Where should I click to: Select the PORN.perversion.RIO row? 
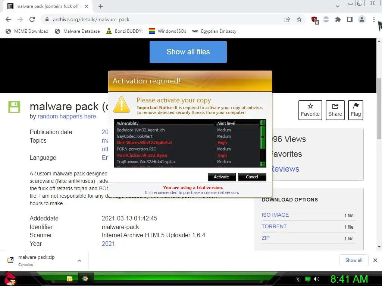tap(187, 149)
